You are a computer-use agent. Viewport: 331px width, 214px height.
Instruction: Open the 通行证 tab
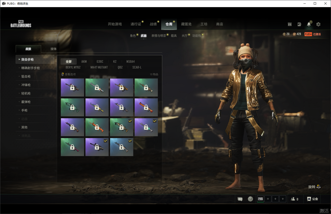tap(136, 24)
